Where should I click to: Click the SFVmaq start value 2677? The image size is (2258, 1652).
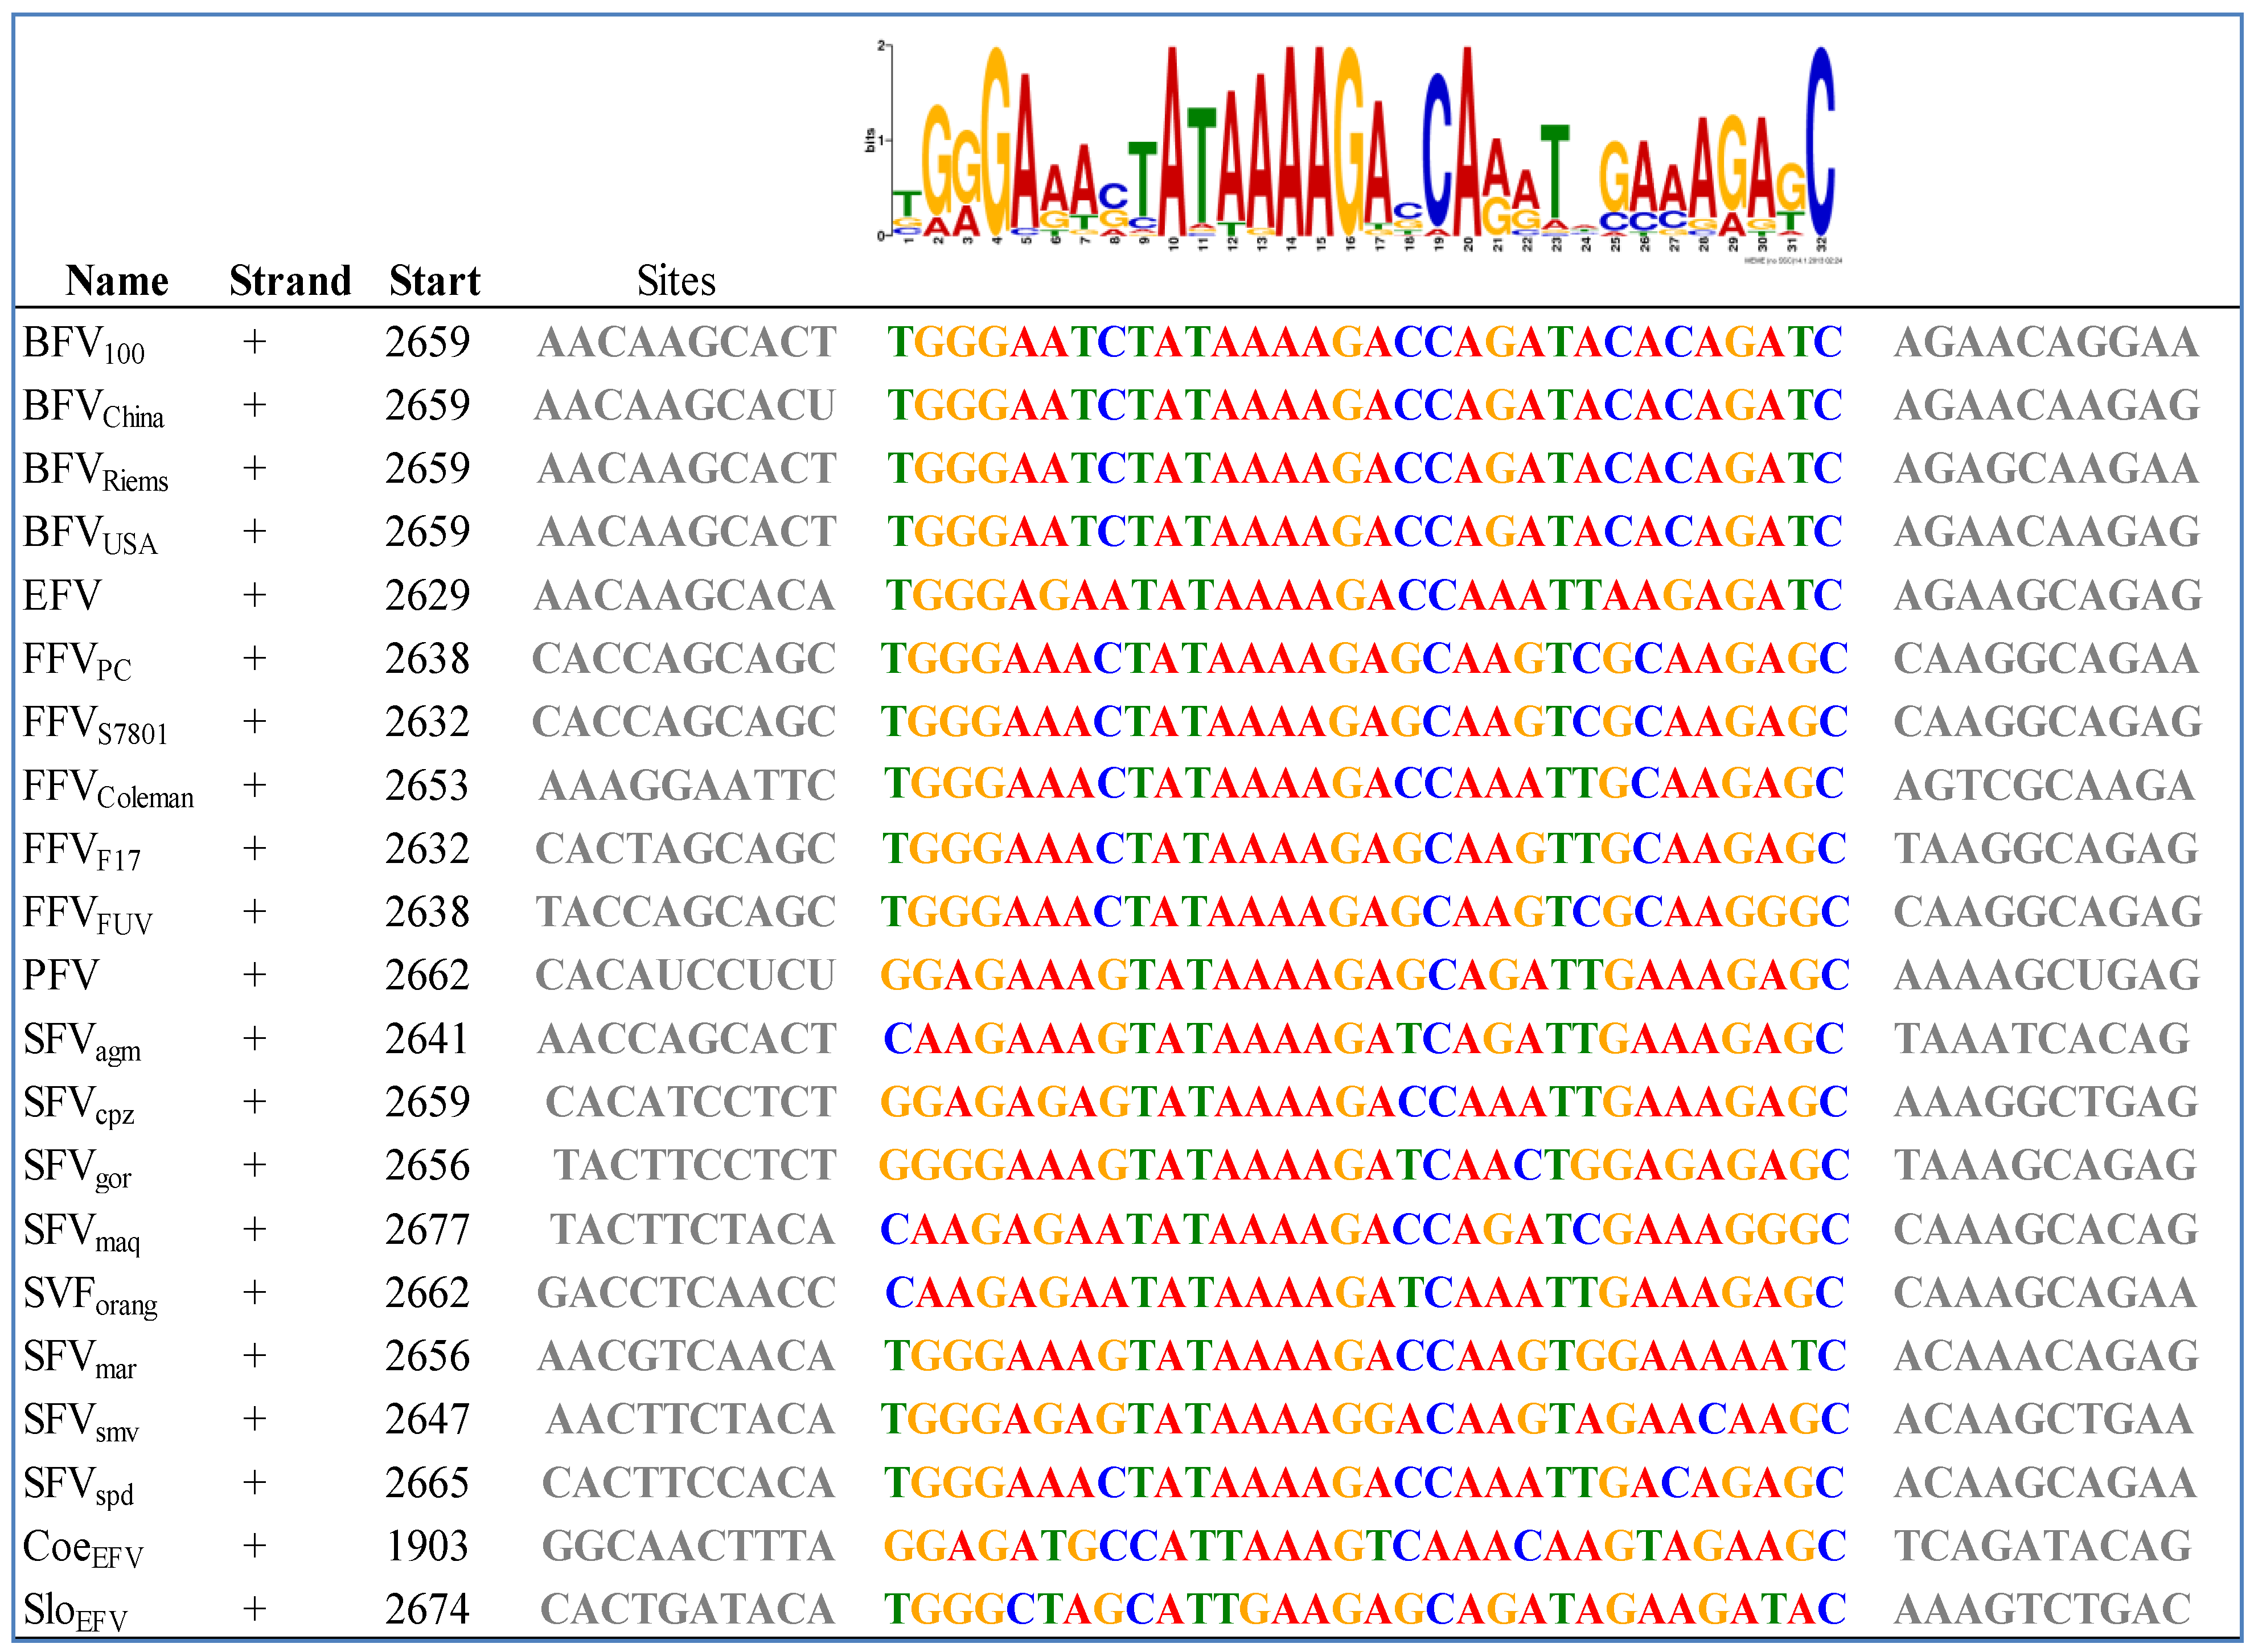[x=427, y=1230]
